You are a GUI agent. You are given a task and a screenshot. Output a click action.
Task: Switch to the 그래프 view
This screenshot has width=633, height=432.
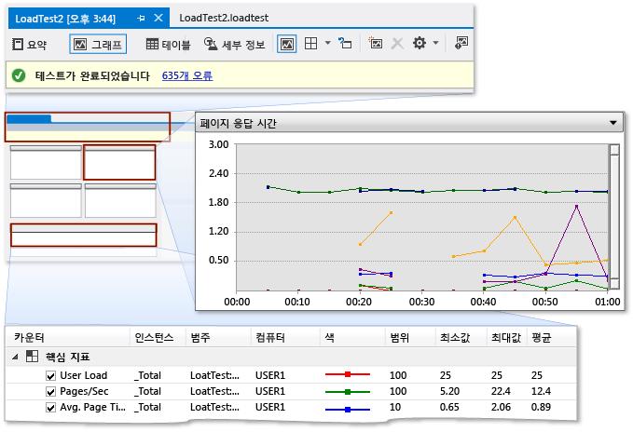coord(98,44)
